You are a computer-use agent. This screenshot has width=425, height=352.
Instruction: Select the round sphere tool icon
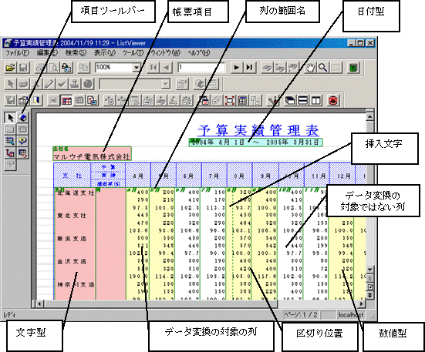[x=88, y=84]
